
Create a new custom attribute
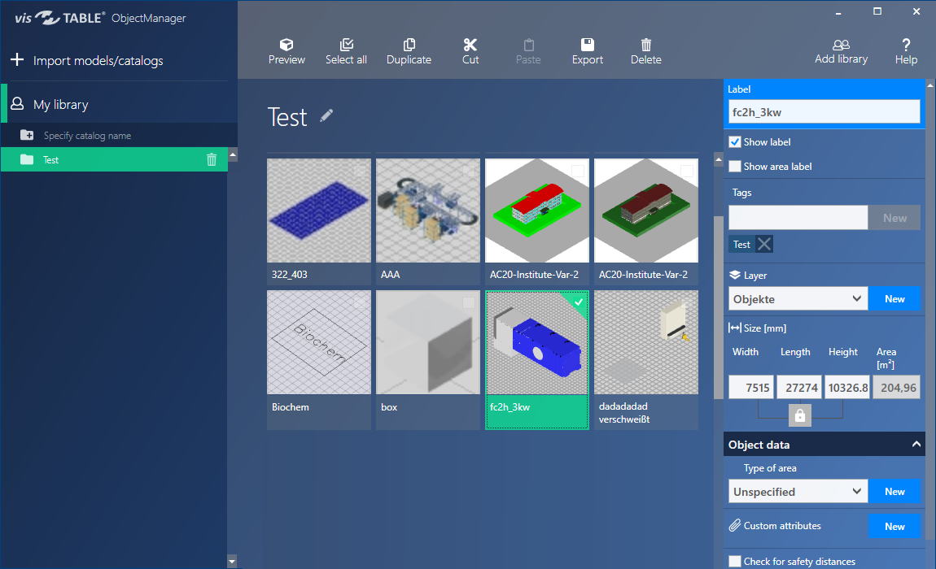tap(895, 526)
